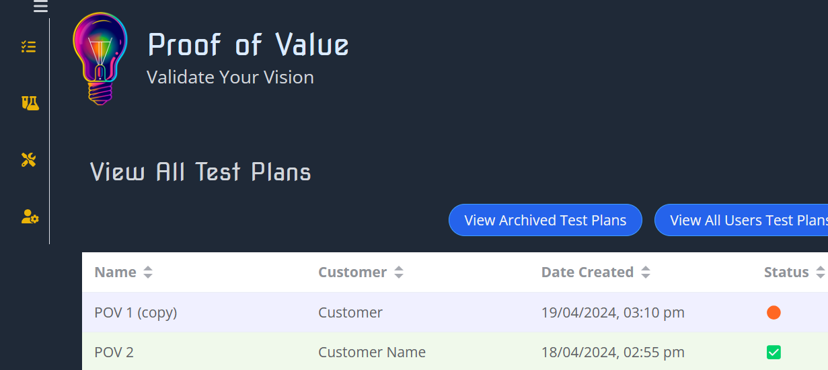Select the 19/04/2024 date cell

(613, 312)
